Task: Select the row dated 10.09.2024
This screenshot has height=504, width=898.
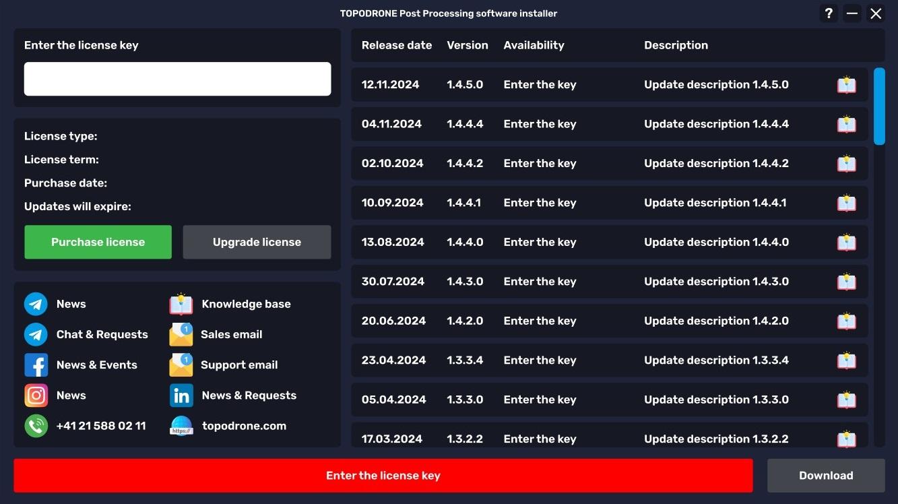Action: pos(610,203)
